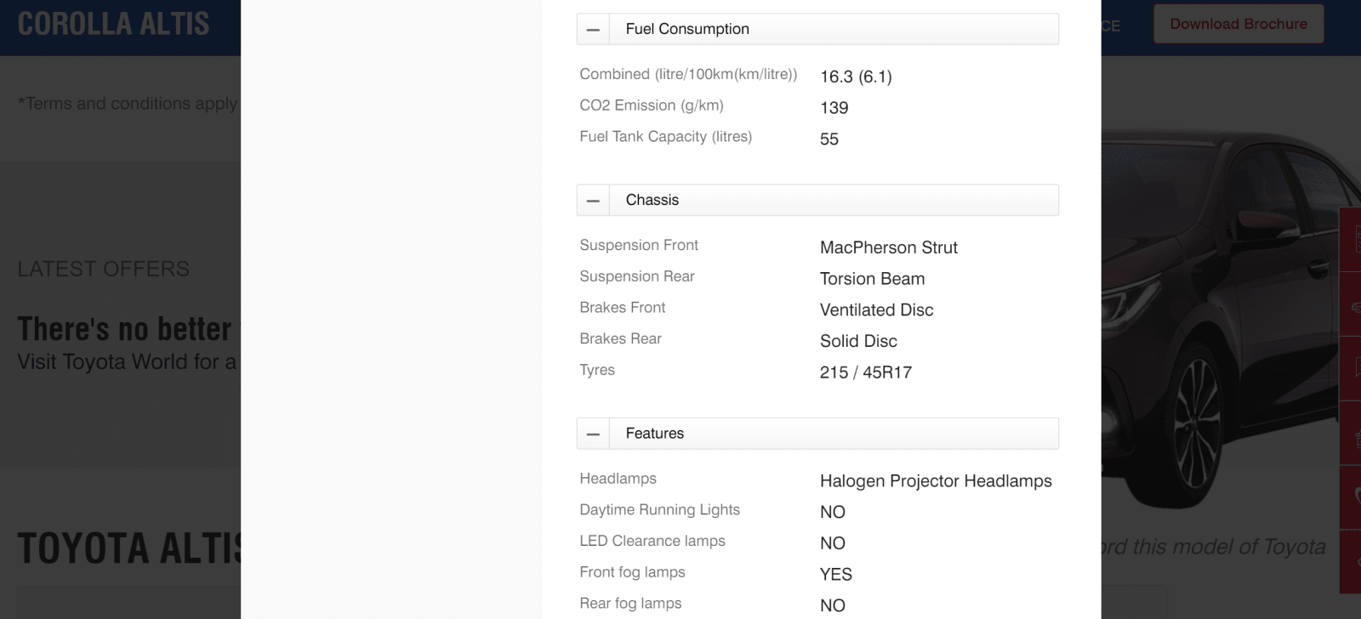Collapse the Features section minus icon
This screenshot has height=619, width=1361.
click(593, 434)
